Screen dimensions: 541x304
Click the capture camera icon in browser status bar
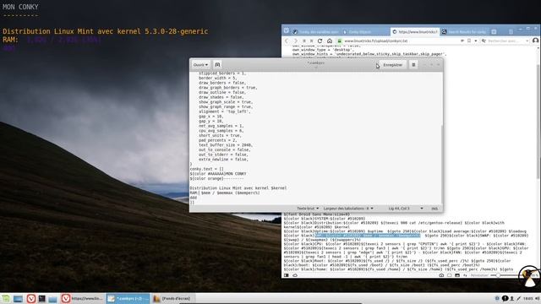click(441, 275)
